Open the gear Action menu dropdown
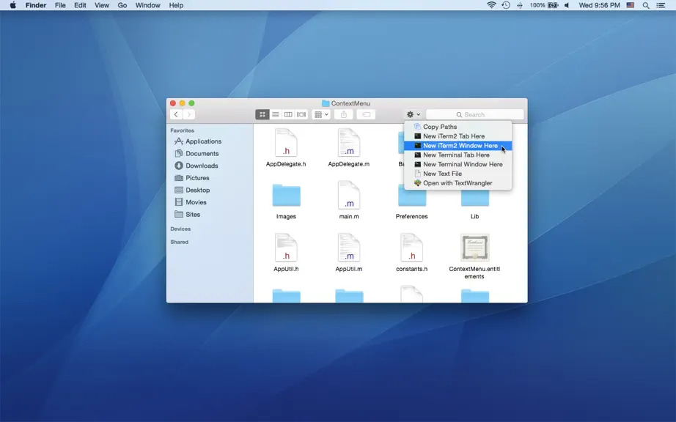The image size is (676, 422). point(413,114)
